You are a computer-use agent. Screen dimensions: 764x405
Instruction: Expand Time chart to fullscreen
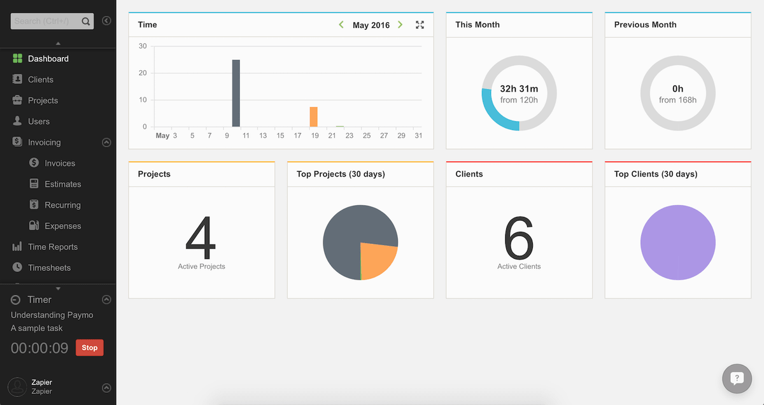(x=420, y=25)
